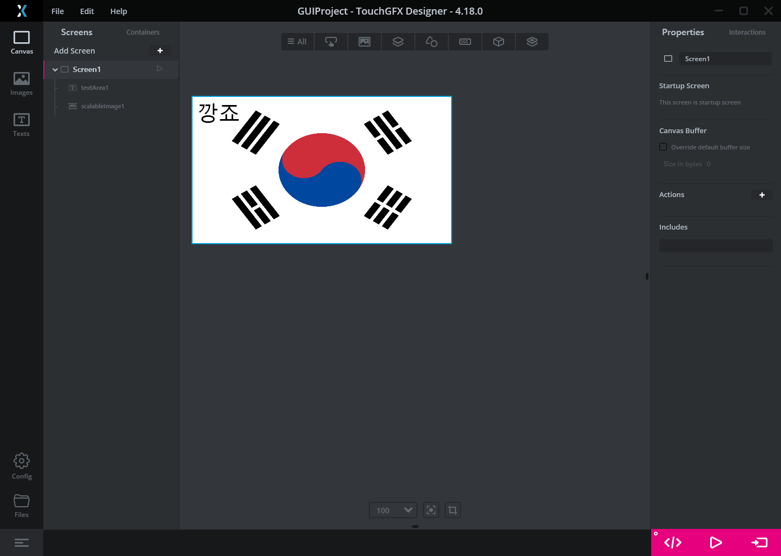Select Screen1 in the tree
This screenshot has width=781, height=556.
point(111,69)
